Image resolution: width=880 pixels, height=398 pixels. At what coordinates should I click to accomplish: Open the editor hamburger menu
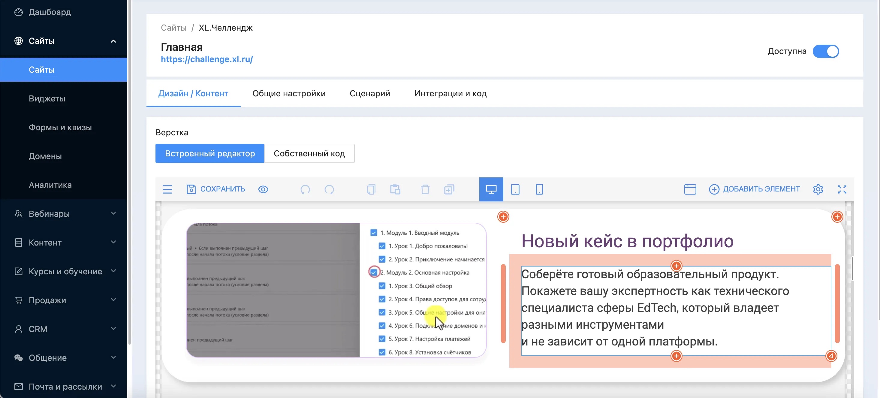pos(167,189)
